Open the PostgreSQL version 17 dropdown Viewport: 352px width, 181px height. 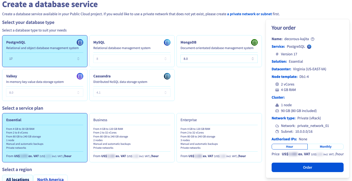45,59
